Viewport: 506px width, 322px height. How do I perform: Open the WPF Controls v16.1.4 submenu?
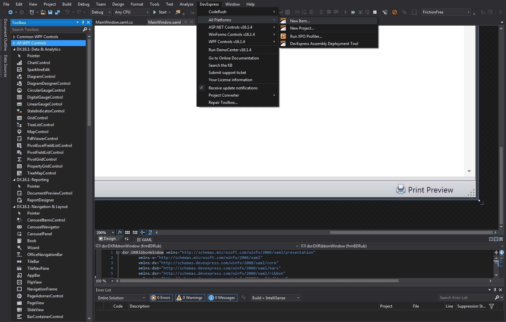point(238,42)
